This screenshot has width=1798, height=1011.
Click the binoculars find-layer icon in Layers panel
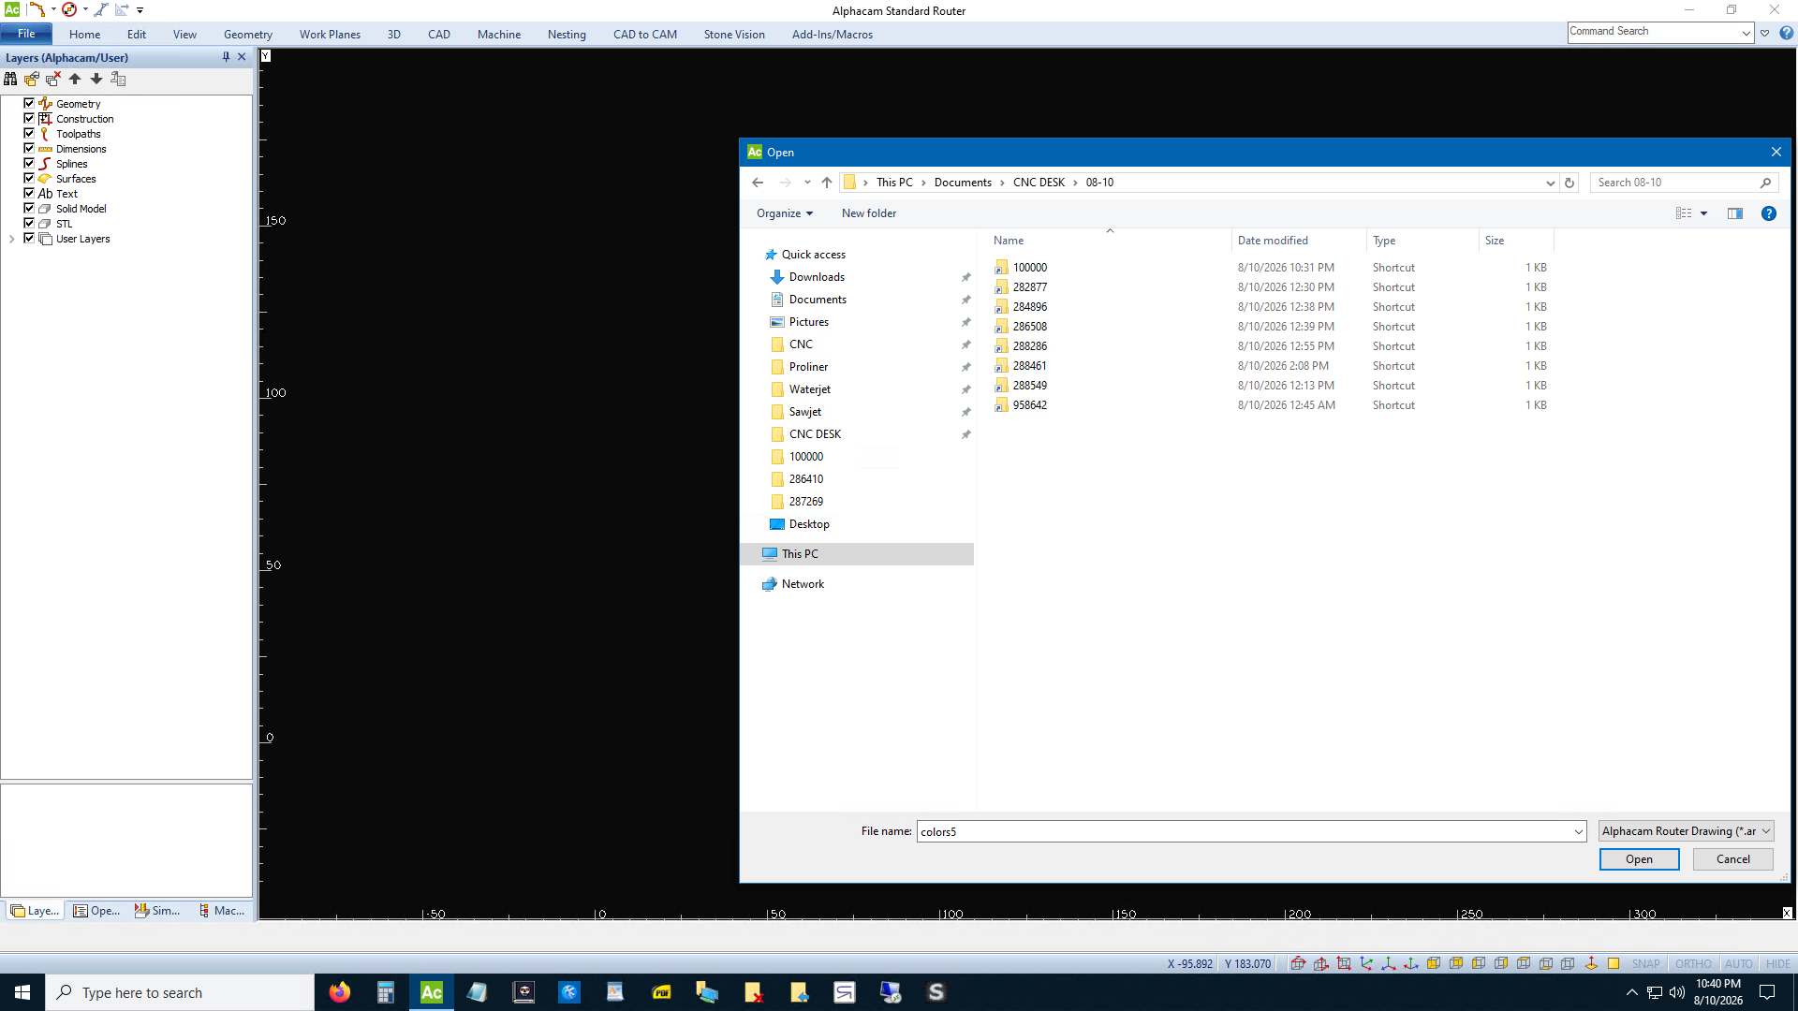(10, 80)
